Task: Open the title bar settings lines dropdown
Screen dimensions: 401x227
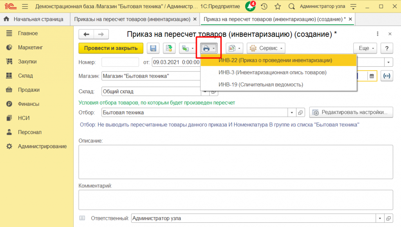Action: 353,6
